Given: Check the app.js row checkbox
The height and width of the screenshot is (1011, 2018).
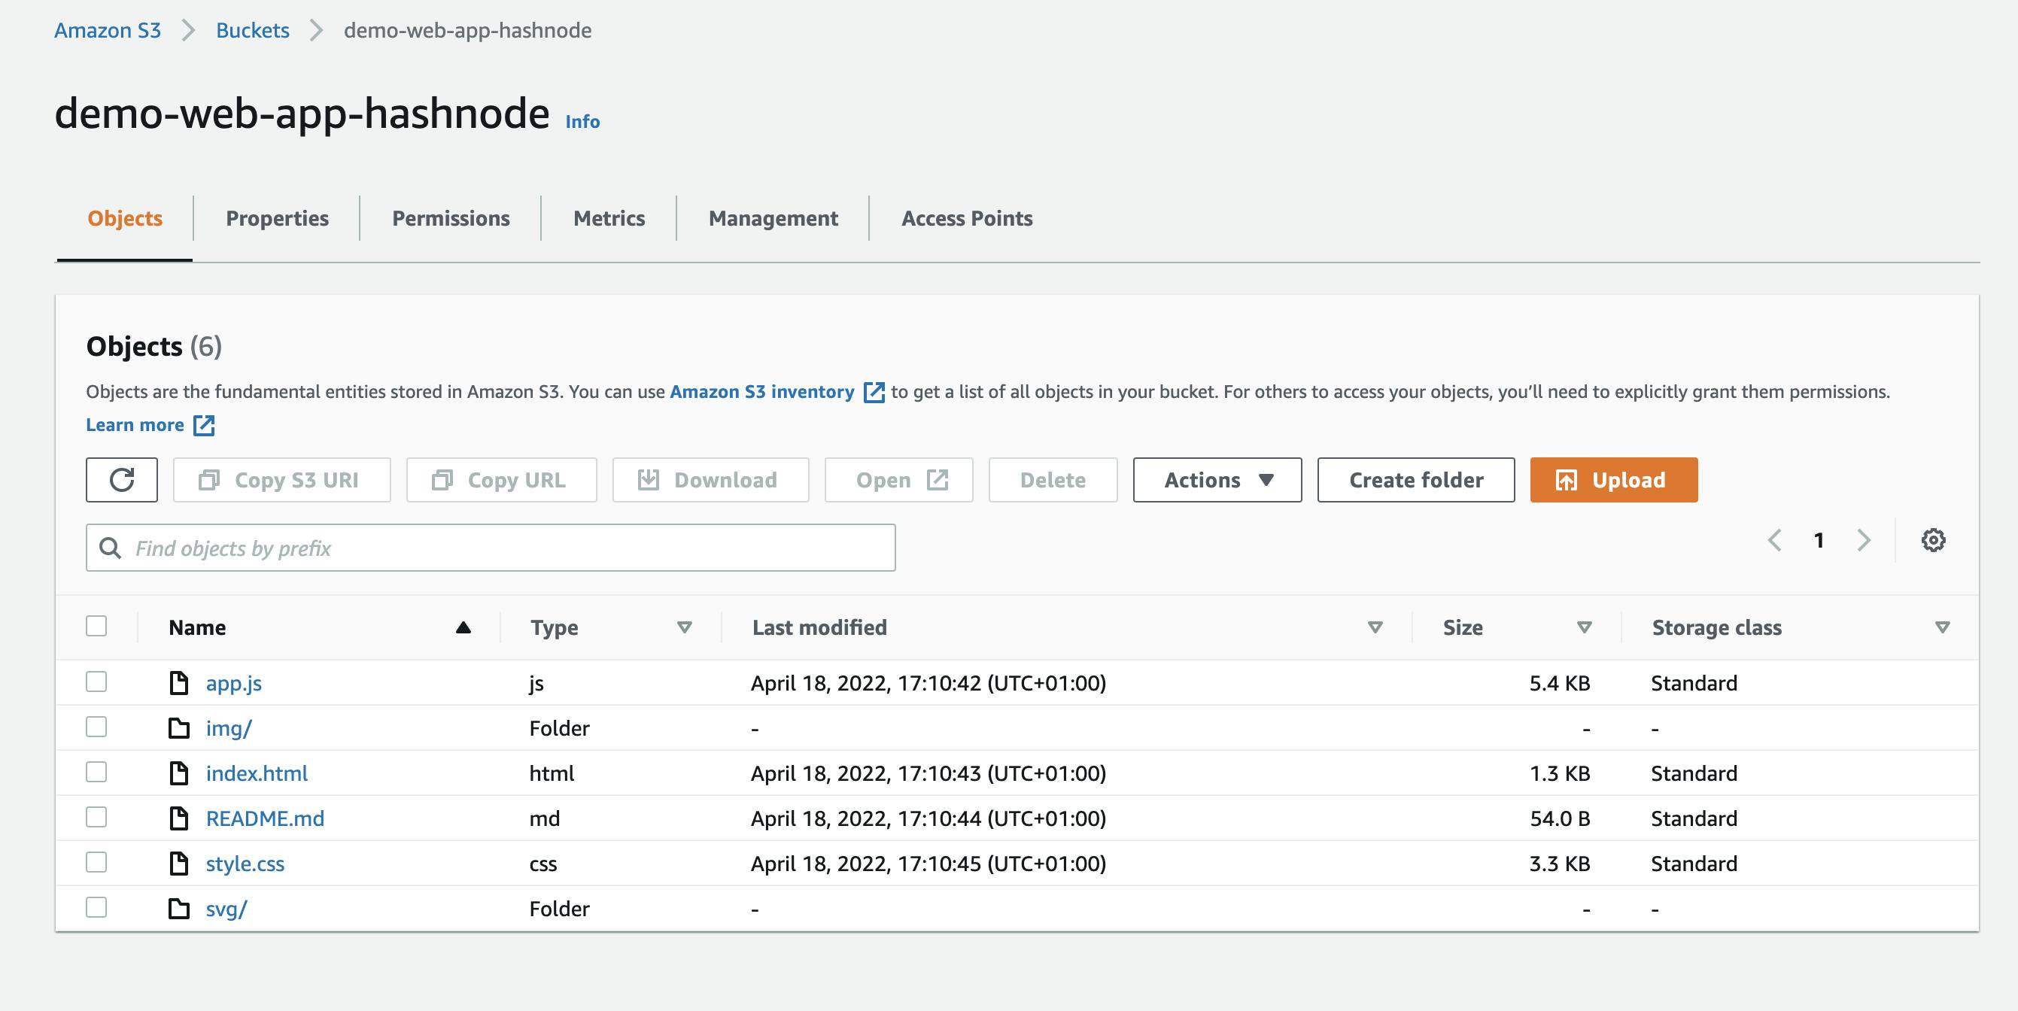Looking at the screenshot, I should tap(96, 682).
